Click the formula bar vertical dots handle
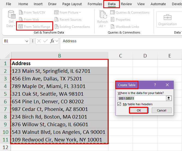This screenshot has height=151, width=182. 33,41
